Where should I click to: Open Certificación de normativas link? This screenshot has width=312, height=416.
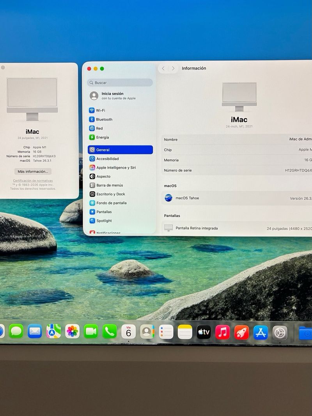pyautogui.click(x=33, y=181)
